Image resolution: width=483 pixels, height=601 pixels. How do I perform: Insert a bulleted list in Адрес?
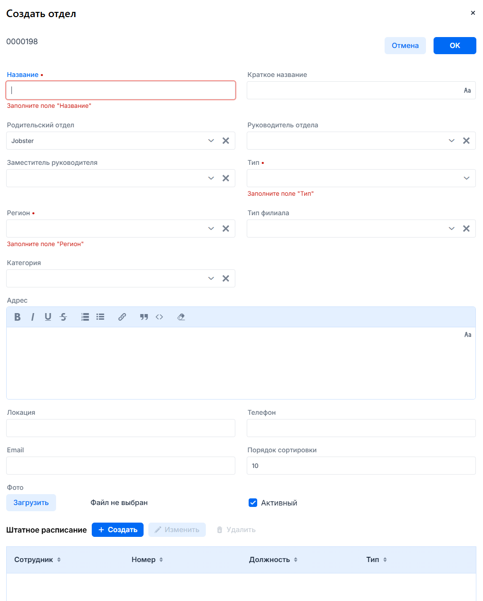point(100,317)
